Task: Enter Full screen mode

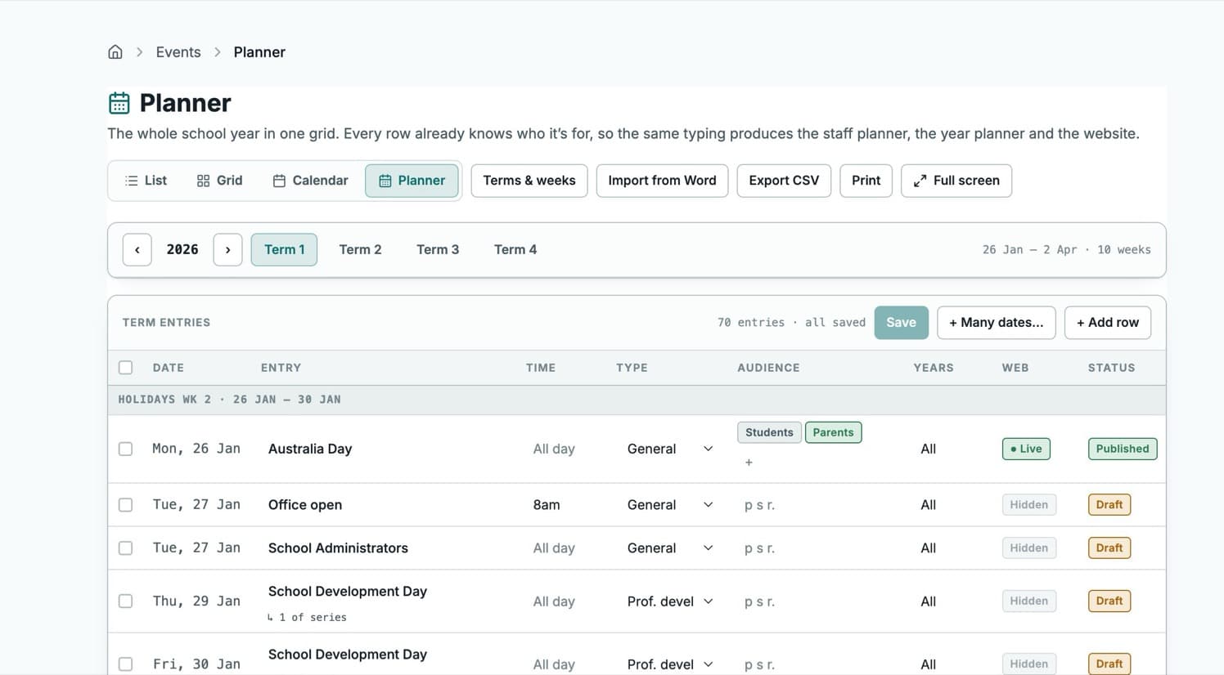Action: [x=956, y=181]
